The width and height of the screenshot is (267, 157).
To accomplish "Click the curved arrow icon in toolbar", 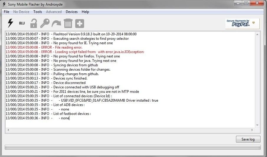I will pos(56,24).
